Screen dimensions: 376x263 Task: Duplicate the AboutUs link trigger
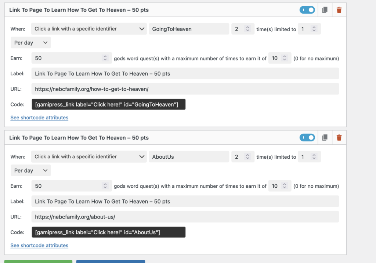[325, 137]
